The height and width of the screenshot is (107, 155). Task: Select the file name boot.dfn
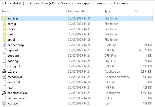pyautogui.click(x=13, y=56)
